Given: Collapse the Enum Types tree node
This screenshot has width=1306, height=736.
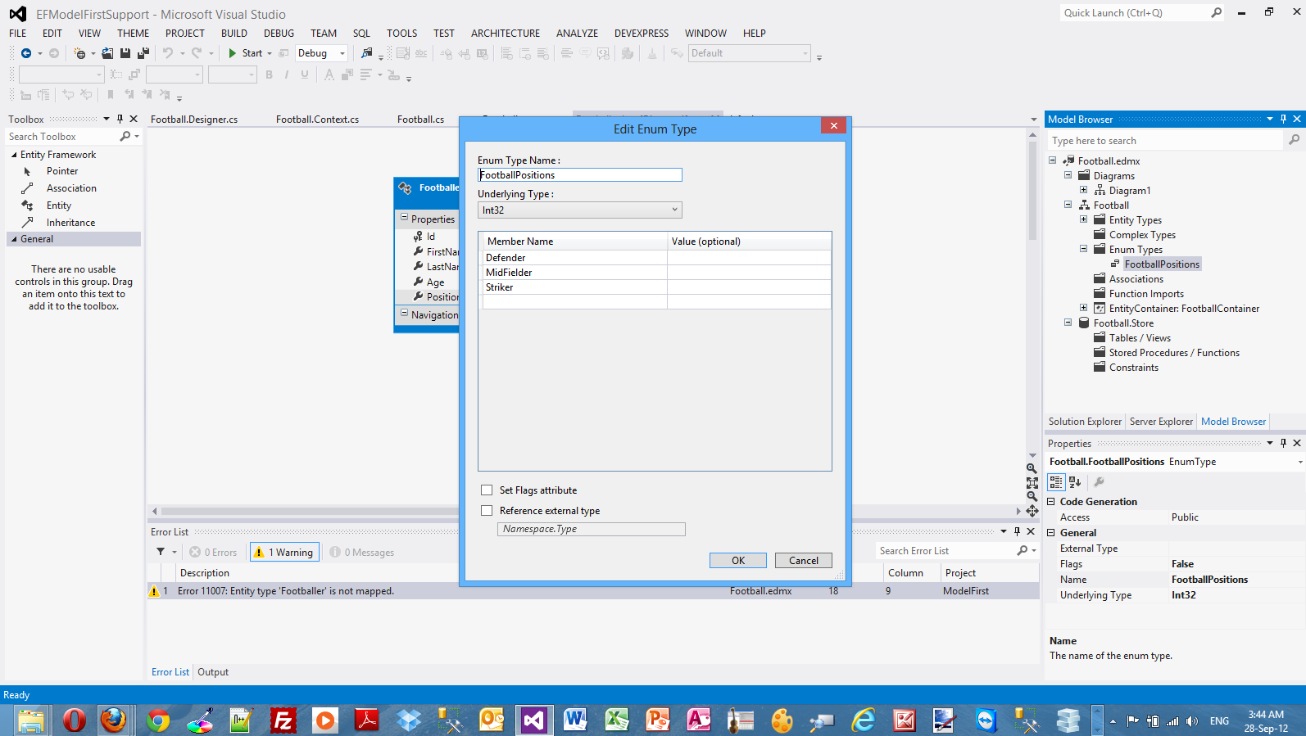Looking at the screenshot, I should click(1084, 249).
